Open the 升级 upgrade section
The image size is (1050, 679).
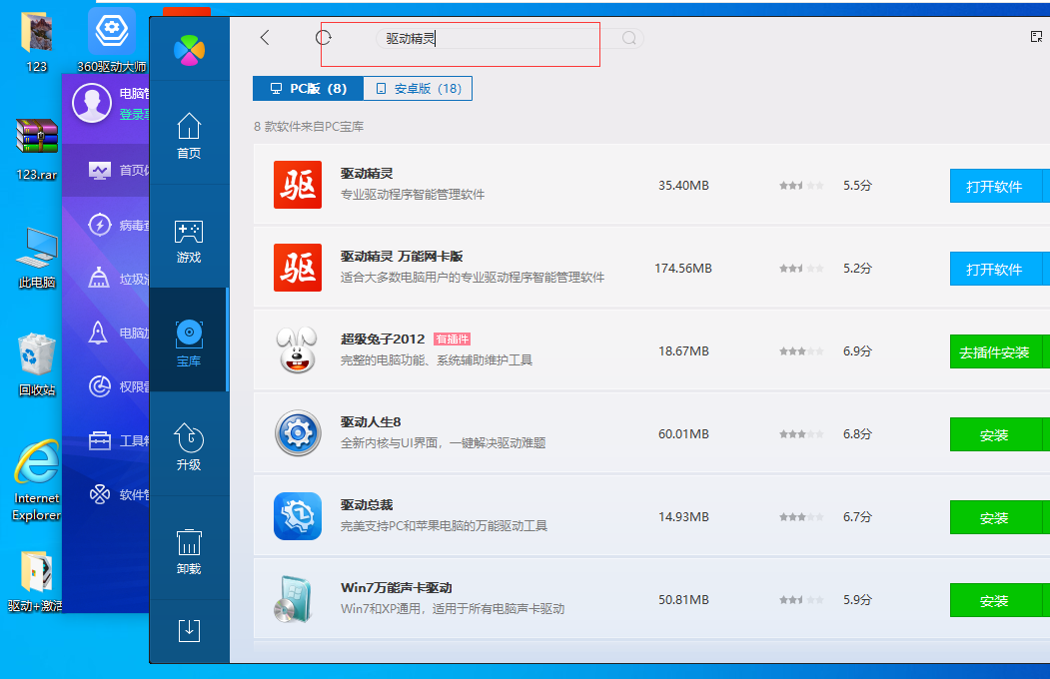click(x=189, y=447)
